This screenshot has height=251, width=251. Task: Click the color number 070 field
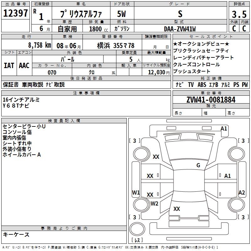[52, 72]
